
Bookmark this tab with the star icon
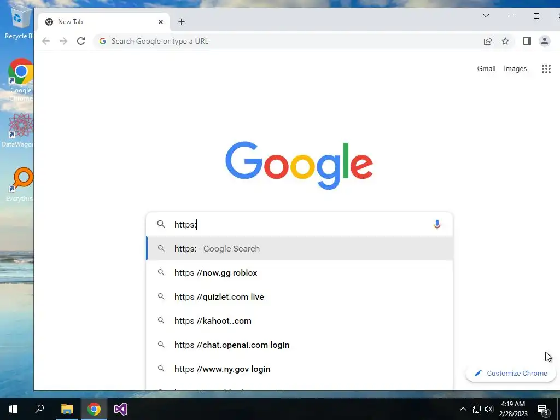click(505, 41)
